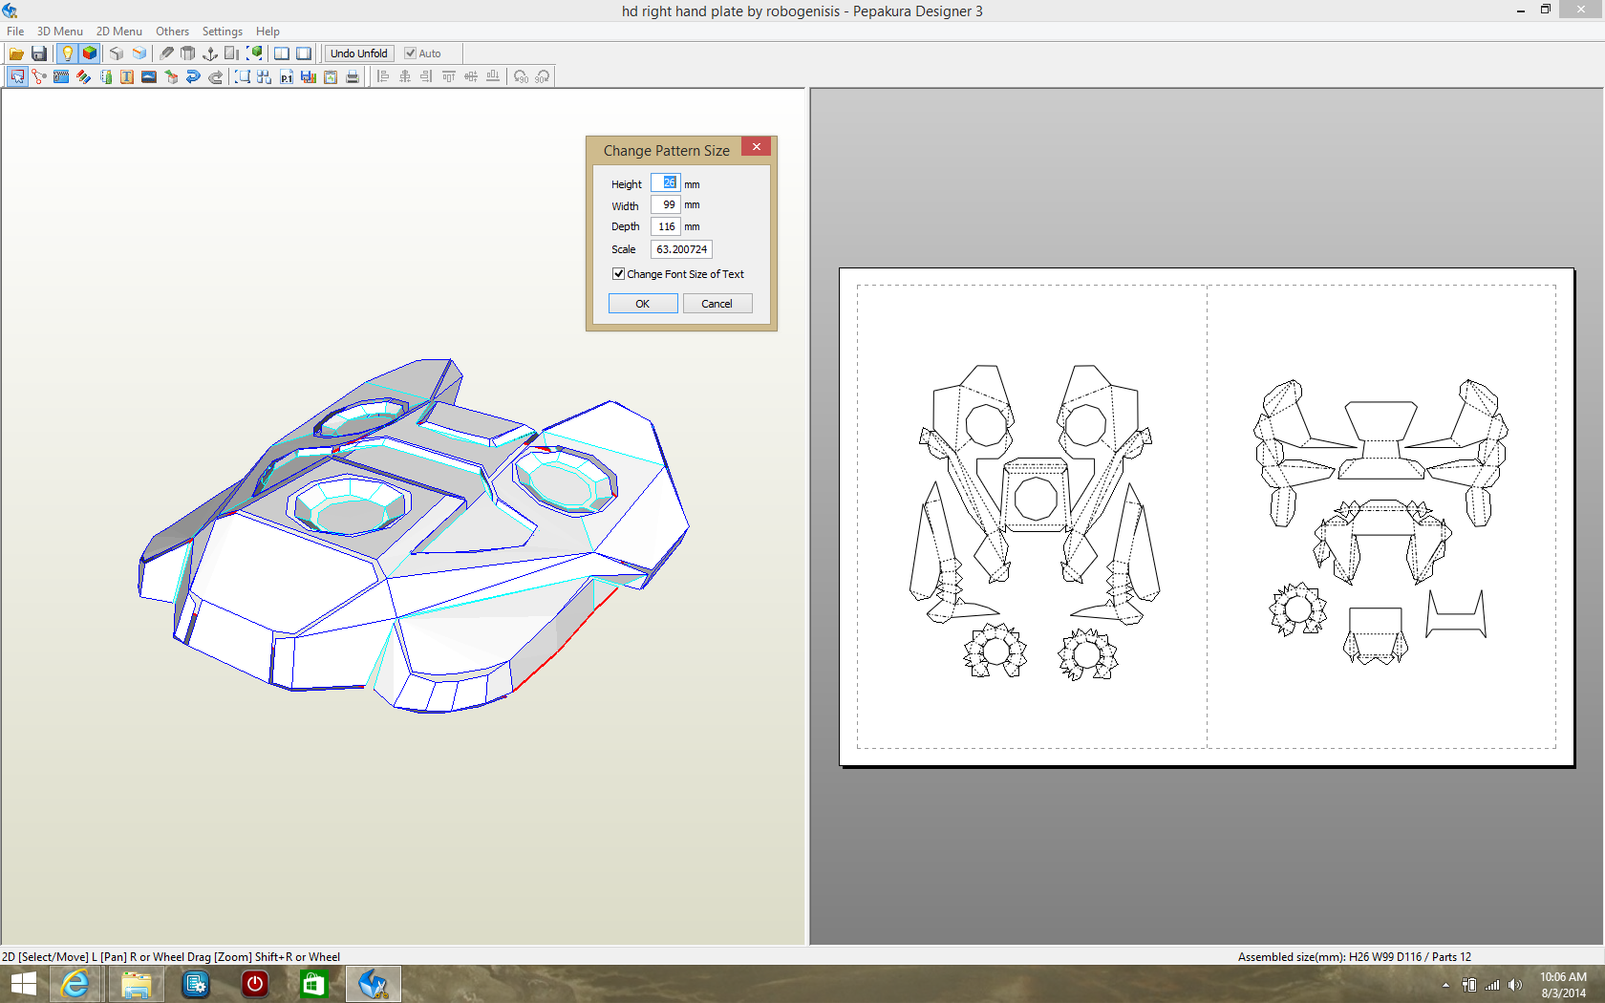The height and width of the screenshot is (1003, 1605).
Task: Click the align left icon
Action: (x=382, y=76)
